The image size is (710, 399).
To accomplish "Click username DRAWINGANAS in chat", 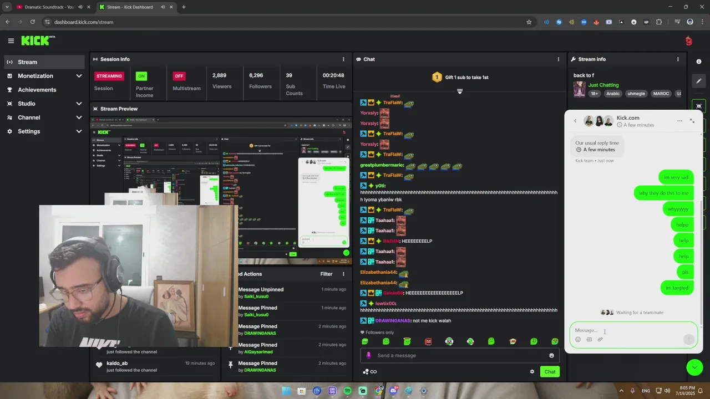I will [x=393, y=321].
